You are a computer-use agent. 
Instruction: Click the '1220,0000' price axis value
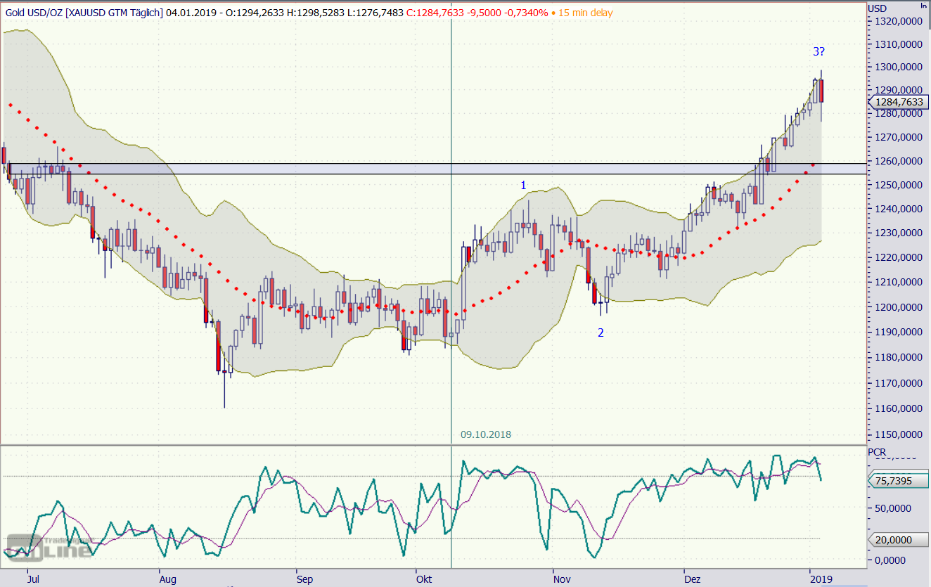click(x=899, y=258)
